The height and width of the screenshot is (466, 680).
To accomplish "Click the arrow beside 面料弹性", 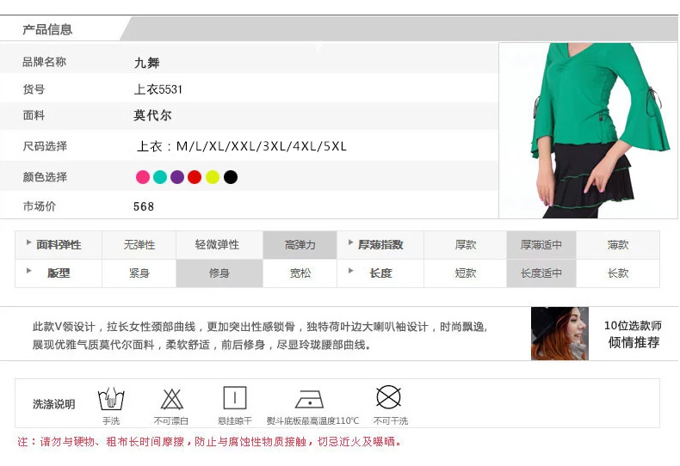I will click(x=28, y=243).
